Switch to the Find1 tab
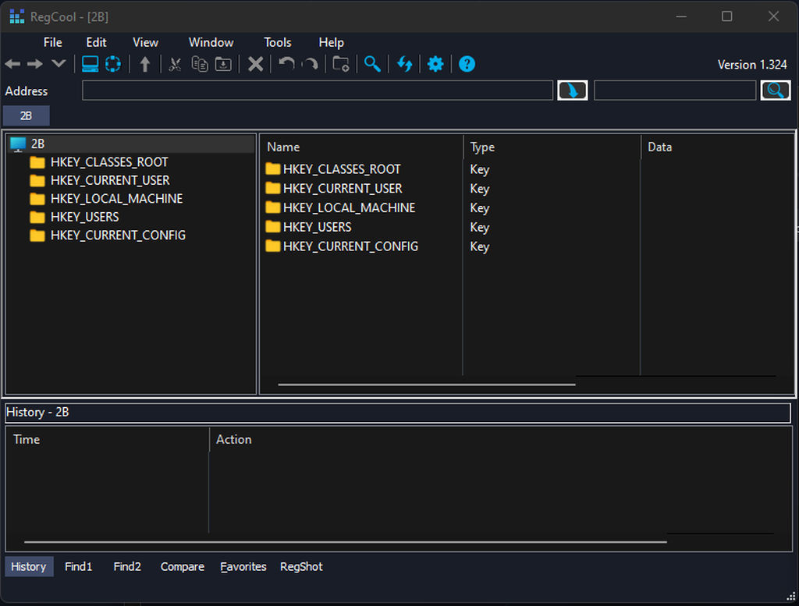This screenshot has height=606, width=799. 79,567
